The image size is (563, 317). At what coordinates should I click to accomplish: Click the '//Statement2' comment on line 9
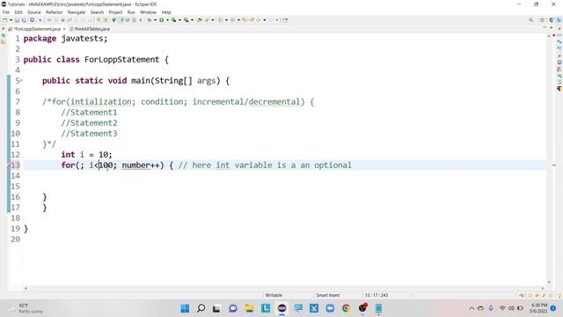(89, 123)
